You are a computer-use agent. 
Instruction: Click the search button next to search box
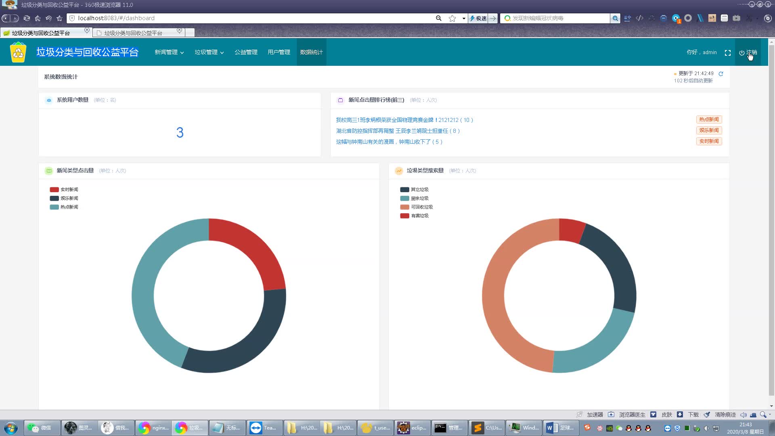615,18
